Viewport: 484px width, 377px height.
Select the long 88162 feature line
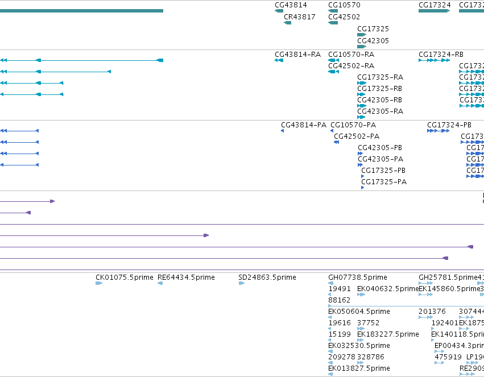(x=406, y=306)
